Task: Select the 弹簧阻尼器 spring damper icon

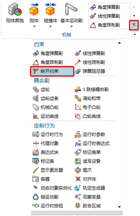Action: tap(78, 71)
